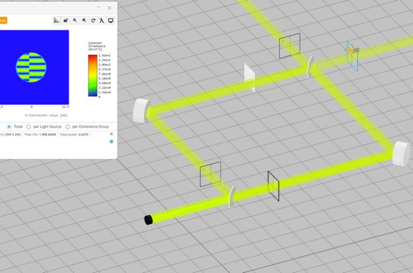Click the first magnifier zoom icon

pos(75,20)
